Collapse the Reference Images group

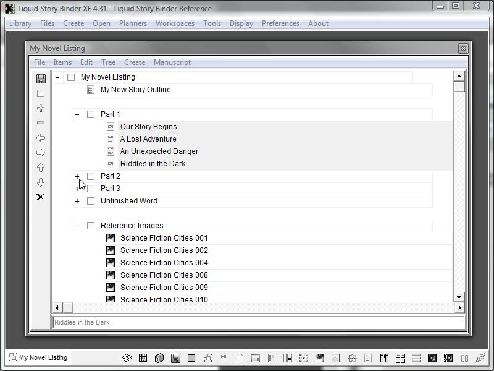77,226
